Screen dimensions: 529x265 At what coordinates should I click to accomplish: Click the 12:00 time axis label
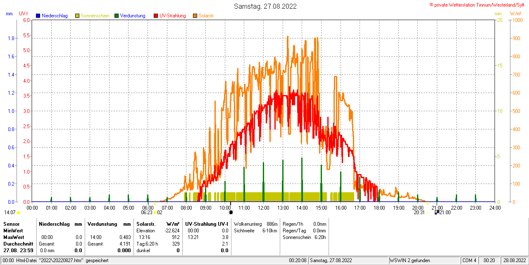point(263,208)
